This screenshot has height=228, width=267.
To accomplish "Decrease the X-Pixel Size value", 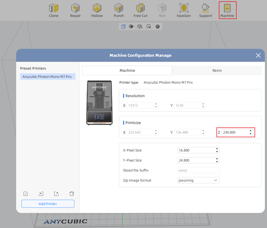I will click(217, 152).
